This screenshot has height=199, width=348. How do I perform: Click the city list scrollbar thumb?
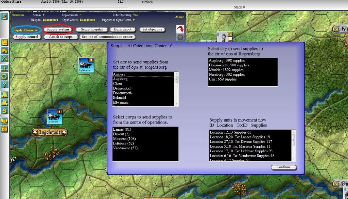(x=177, y=80)
